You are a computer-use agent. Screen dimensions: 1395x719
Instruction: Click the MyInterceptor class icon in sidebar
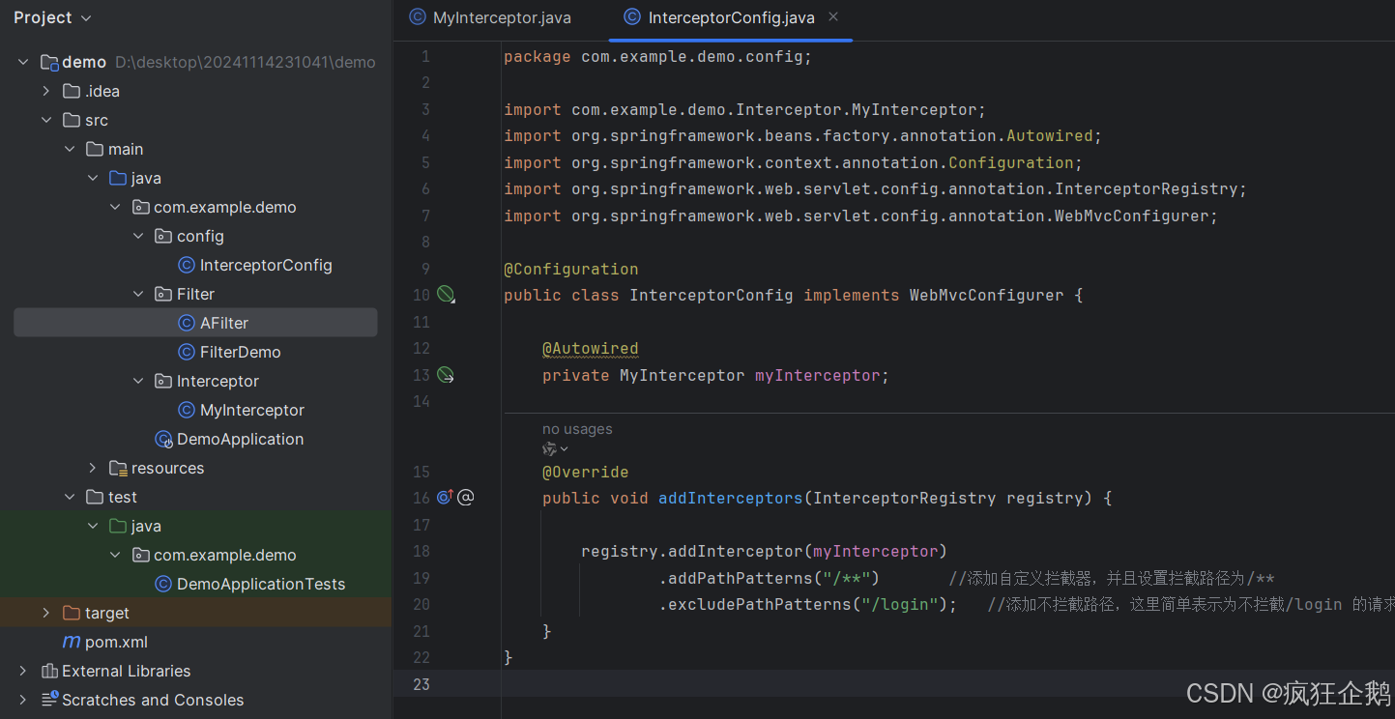pyautogui.click(x=187, y=410)
